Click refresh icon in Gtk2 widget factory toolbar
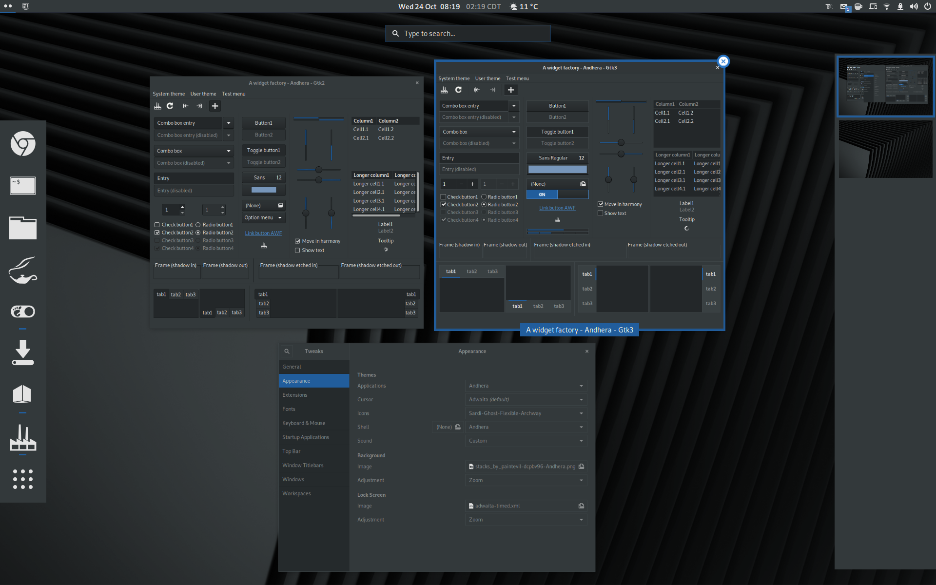936x585 pixels. tap(170, 106)
